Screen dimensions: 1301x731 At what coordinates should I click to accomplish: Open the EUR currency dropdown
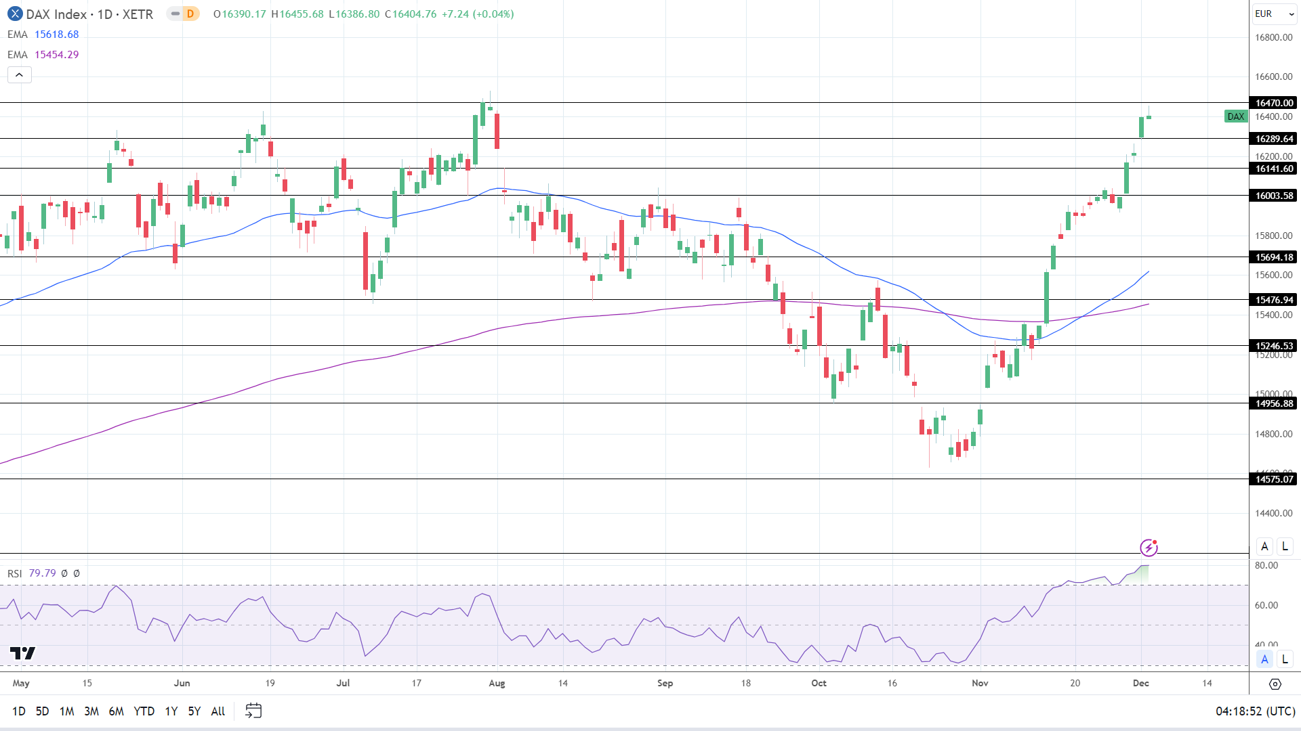(1274, 14)
